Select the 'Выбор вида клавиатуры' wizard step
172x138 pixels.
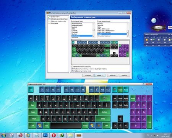[x=59, y=19]
